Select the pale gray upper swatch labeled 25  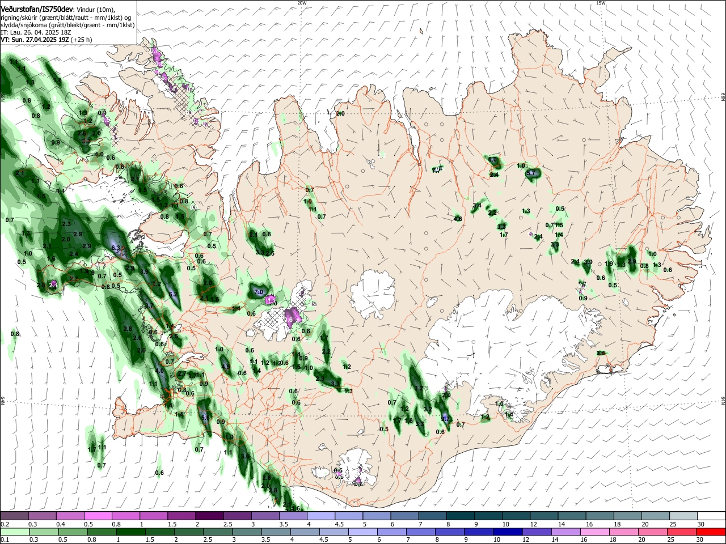point(683,516)
